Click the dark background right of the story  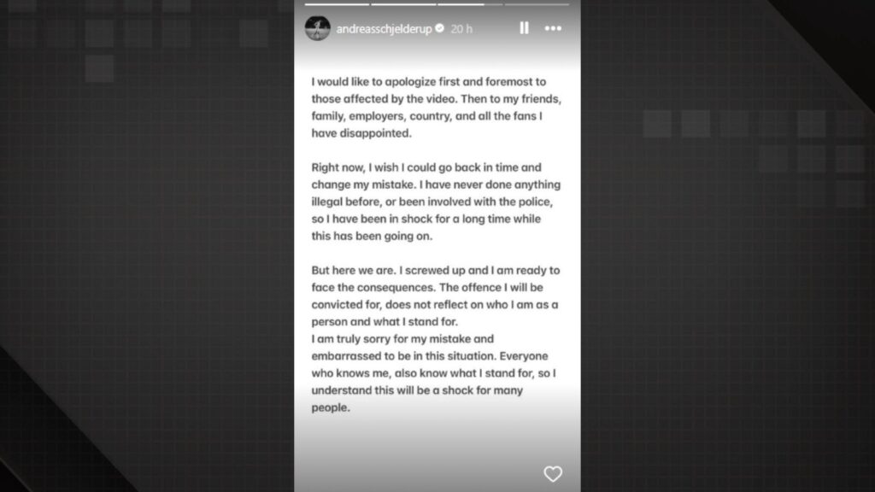726,256
